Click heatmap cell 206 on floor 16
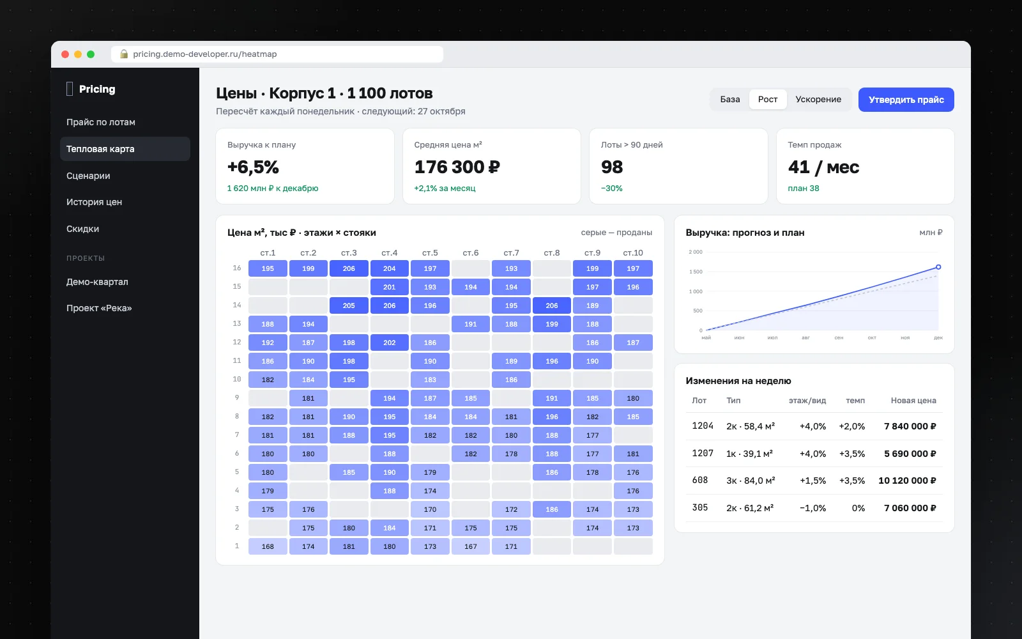 [x=349, y=268]
